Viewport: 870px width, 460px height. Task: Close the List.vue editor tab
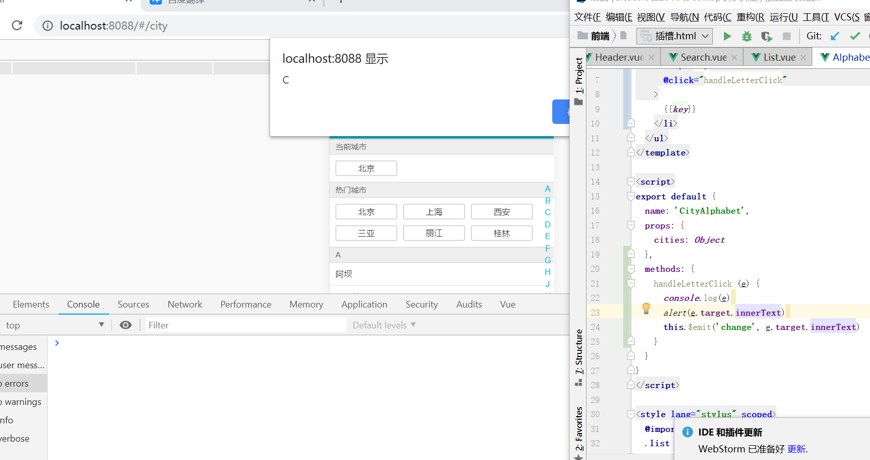(803, 58)
